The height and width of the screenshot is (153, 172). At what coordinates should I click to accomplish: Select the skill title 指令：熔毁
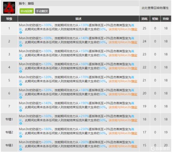tap(26, 3)
